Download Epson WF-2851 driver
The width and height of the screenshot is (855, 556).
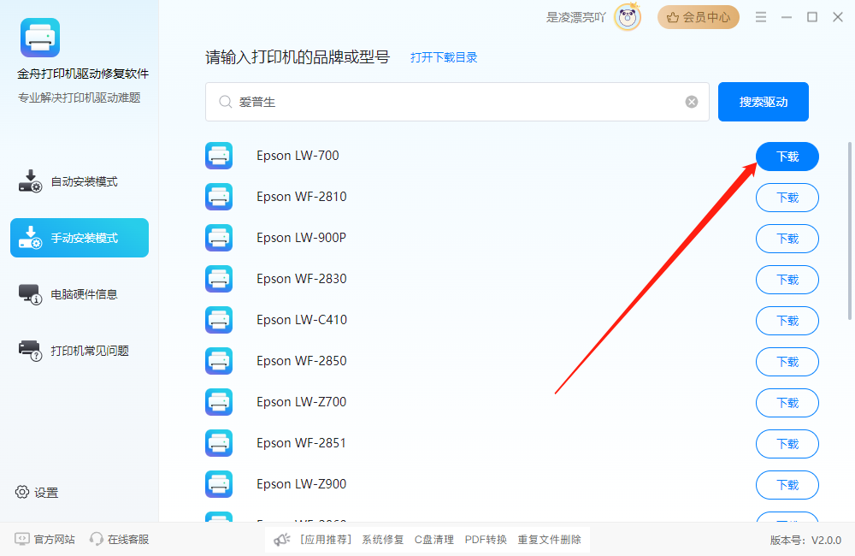click(x=787, y=444)
